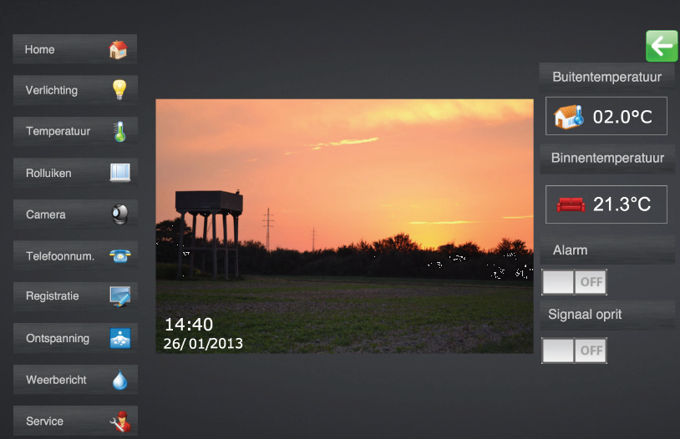The height and width of the screenshot is (439, 680).
Task: Click the blue telephone icon
Action: [x=120, y=255]
